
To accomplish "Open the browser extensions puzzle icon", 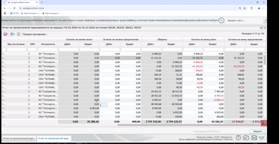I will (x=252, y=8).
